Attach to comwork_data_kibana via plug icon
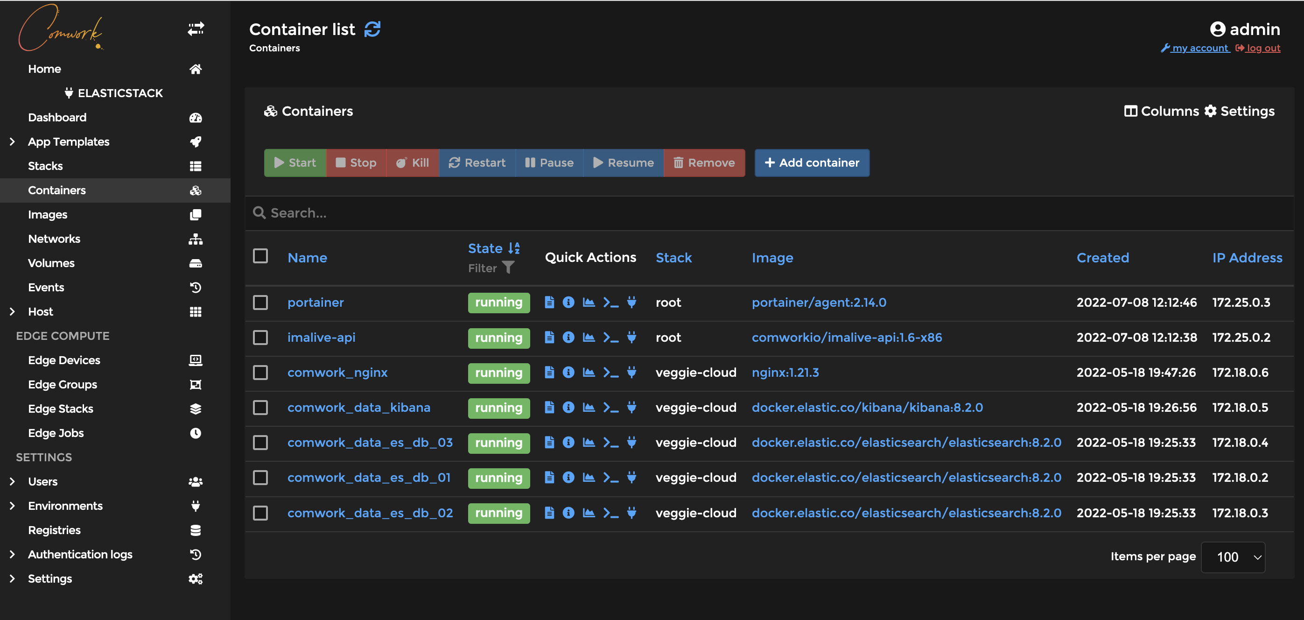Image resolution: width=1304 pixels, height=620 pixels. pyautogui.click(x=632, y=407)
